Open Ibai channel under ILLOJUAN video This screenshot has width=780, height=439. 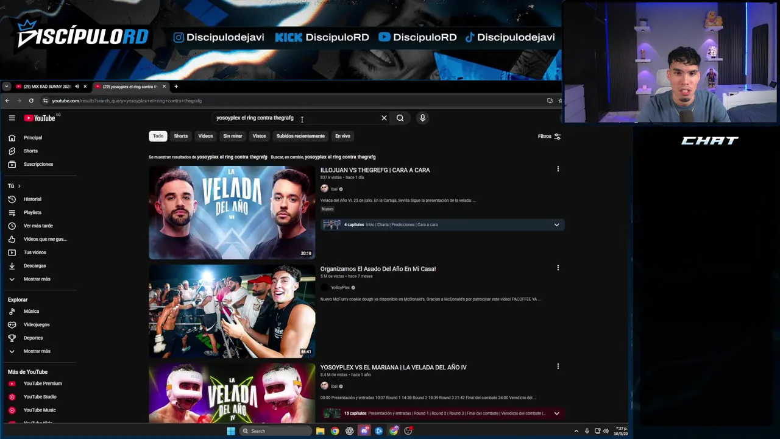pos(334,189)
